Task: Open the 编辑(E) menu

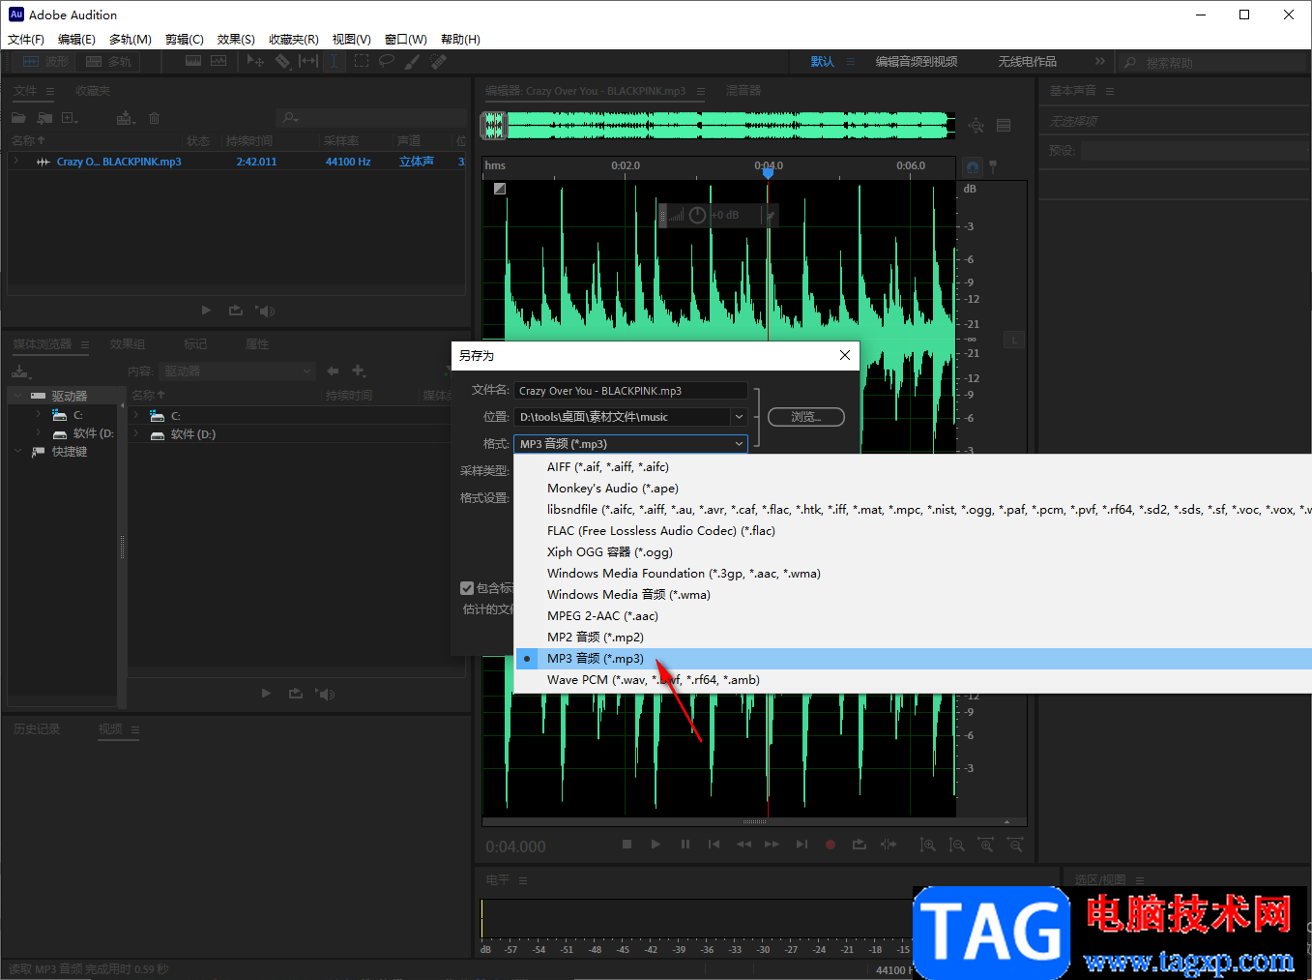Action: [76, 40]
